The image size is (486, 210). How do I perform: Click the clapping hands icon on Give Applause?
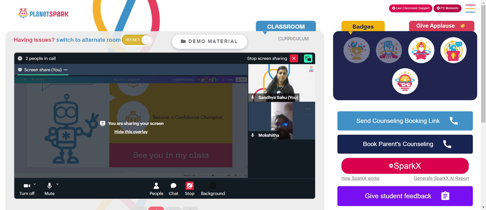click(x=463, y=26)
